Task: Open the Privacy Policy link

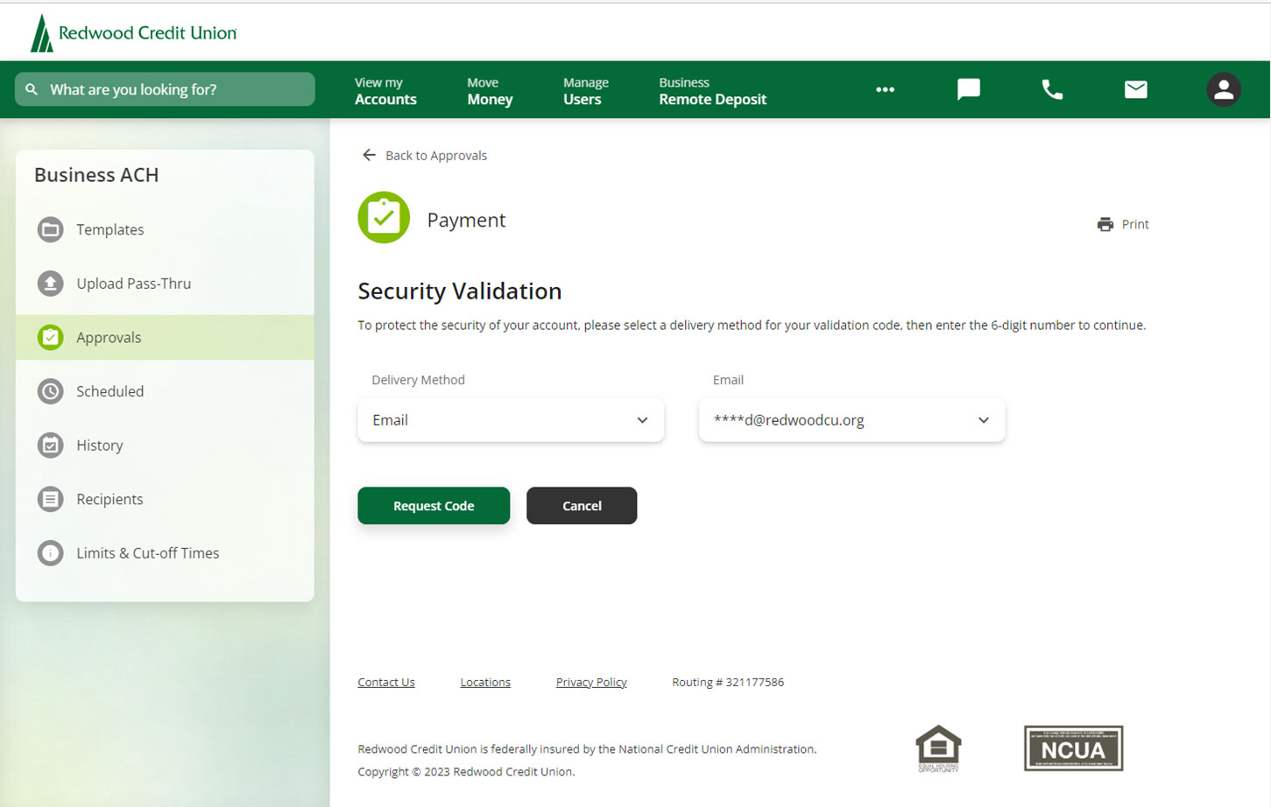Action: click(591, 682)
